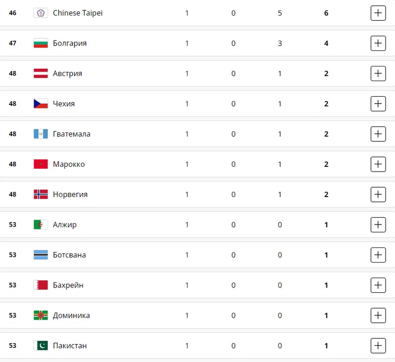Click the Чехия flag icon

41,104
